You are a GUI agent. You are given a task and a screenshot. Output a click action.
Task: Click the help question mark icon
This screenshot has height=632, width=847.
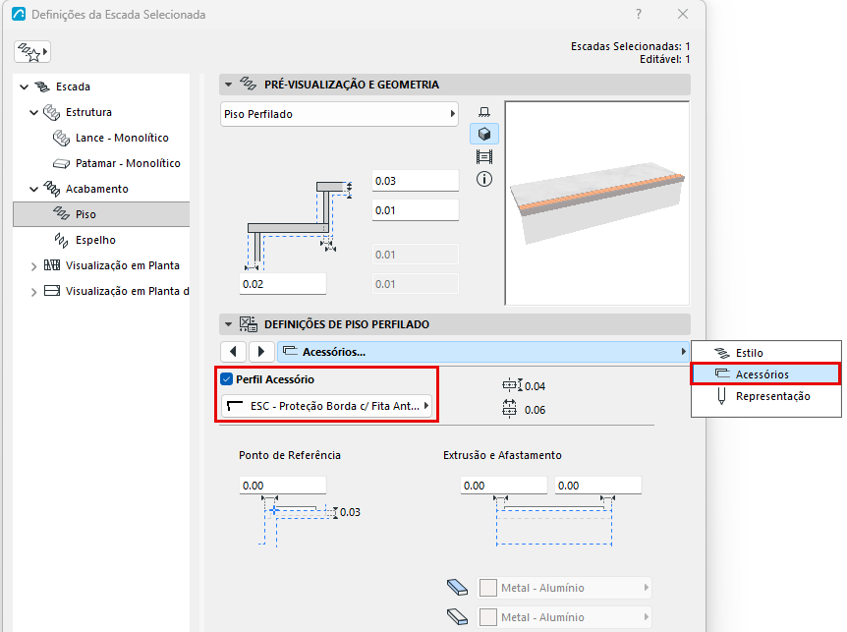pyautogui.click(x=639, y=14)
